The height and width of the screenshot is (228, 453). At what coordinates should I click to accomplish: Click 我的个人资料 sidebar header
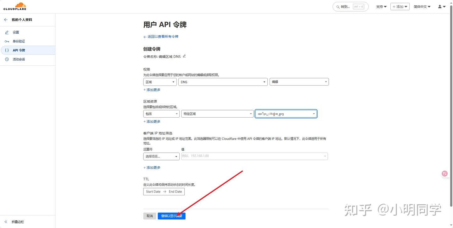(x=22, y=20)
